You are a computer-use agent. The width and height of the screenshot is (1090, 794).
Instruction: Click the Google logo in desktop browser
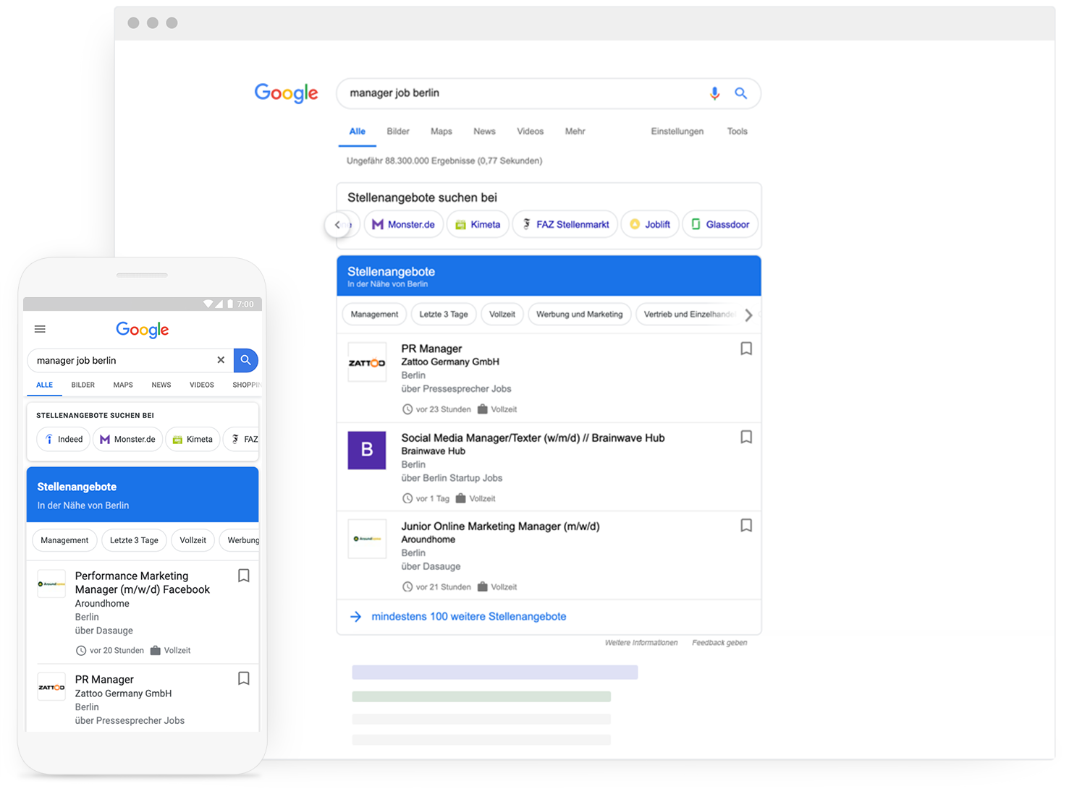pyautogui.click(x=286, y=93)
